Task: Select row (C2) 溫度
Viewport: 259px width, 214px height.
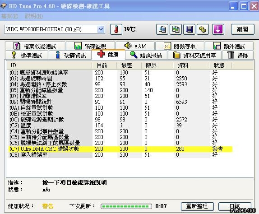Action: click(120, 126)
